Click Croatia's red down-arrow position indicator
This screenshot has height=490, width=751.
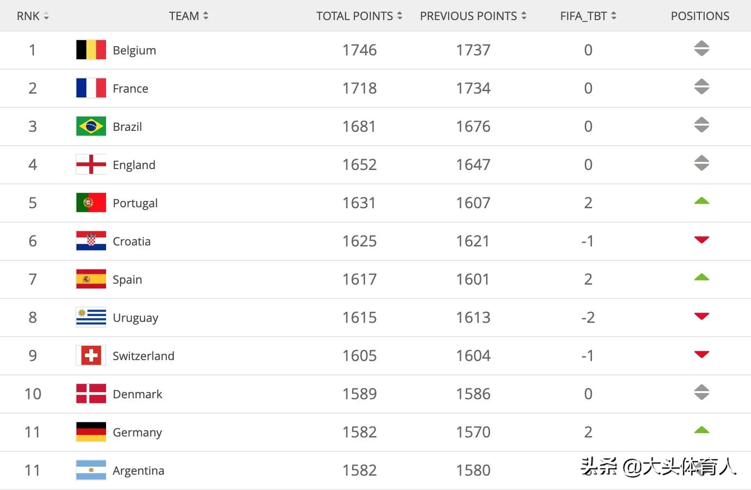tap(701, 240)
